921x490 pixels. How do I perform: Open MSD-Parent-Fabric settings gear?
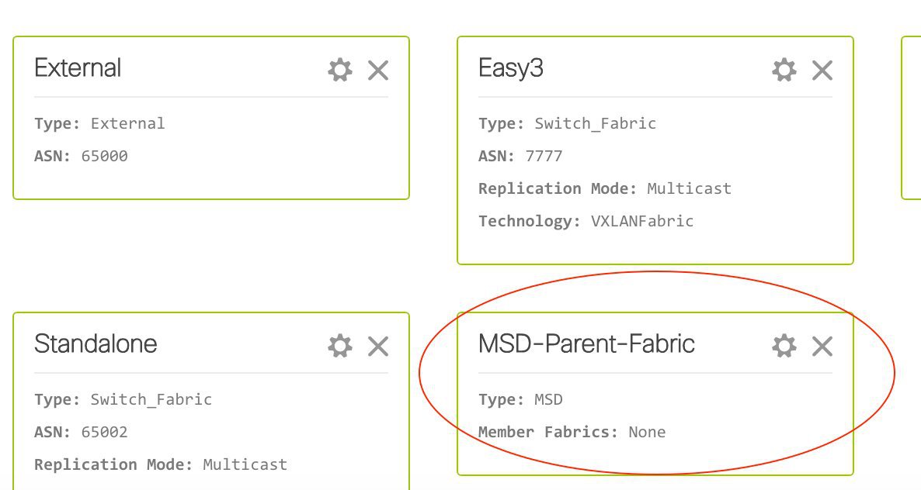784,346
